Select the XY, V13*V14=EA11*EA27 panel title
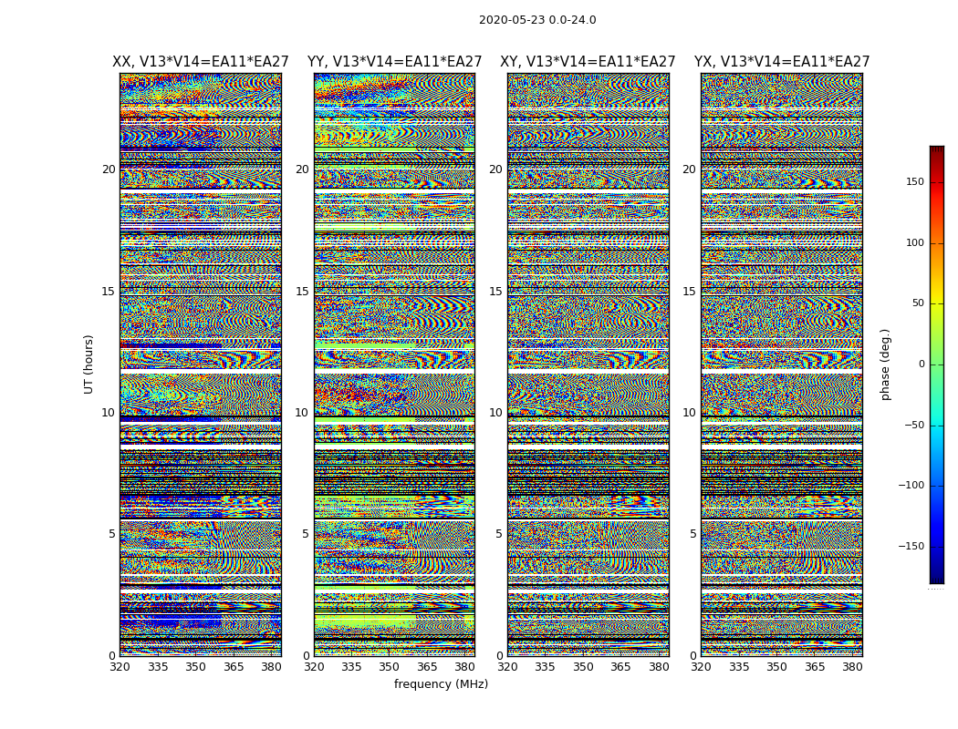The image size is (958, 729). (588, 62)
